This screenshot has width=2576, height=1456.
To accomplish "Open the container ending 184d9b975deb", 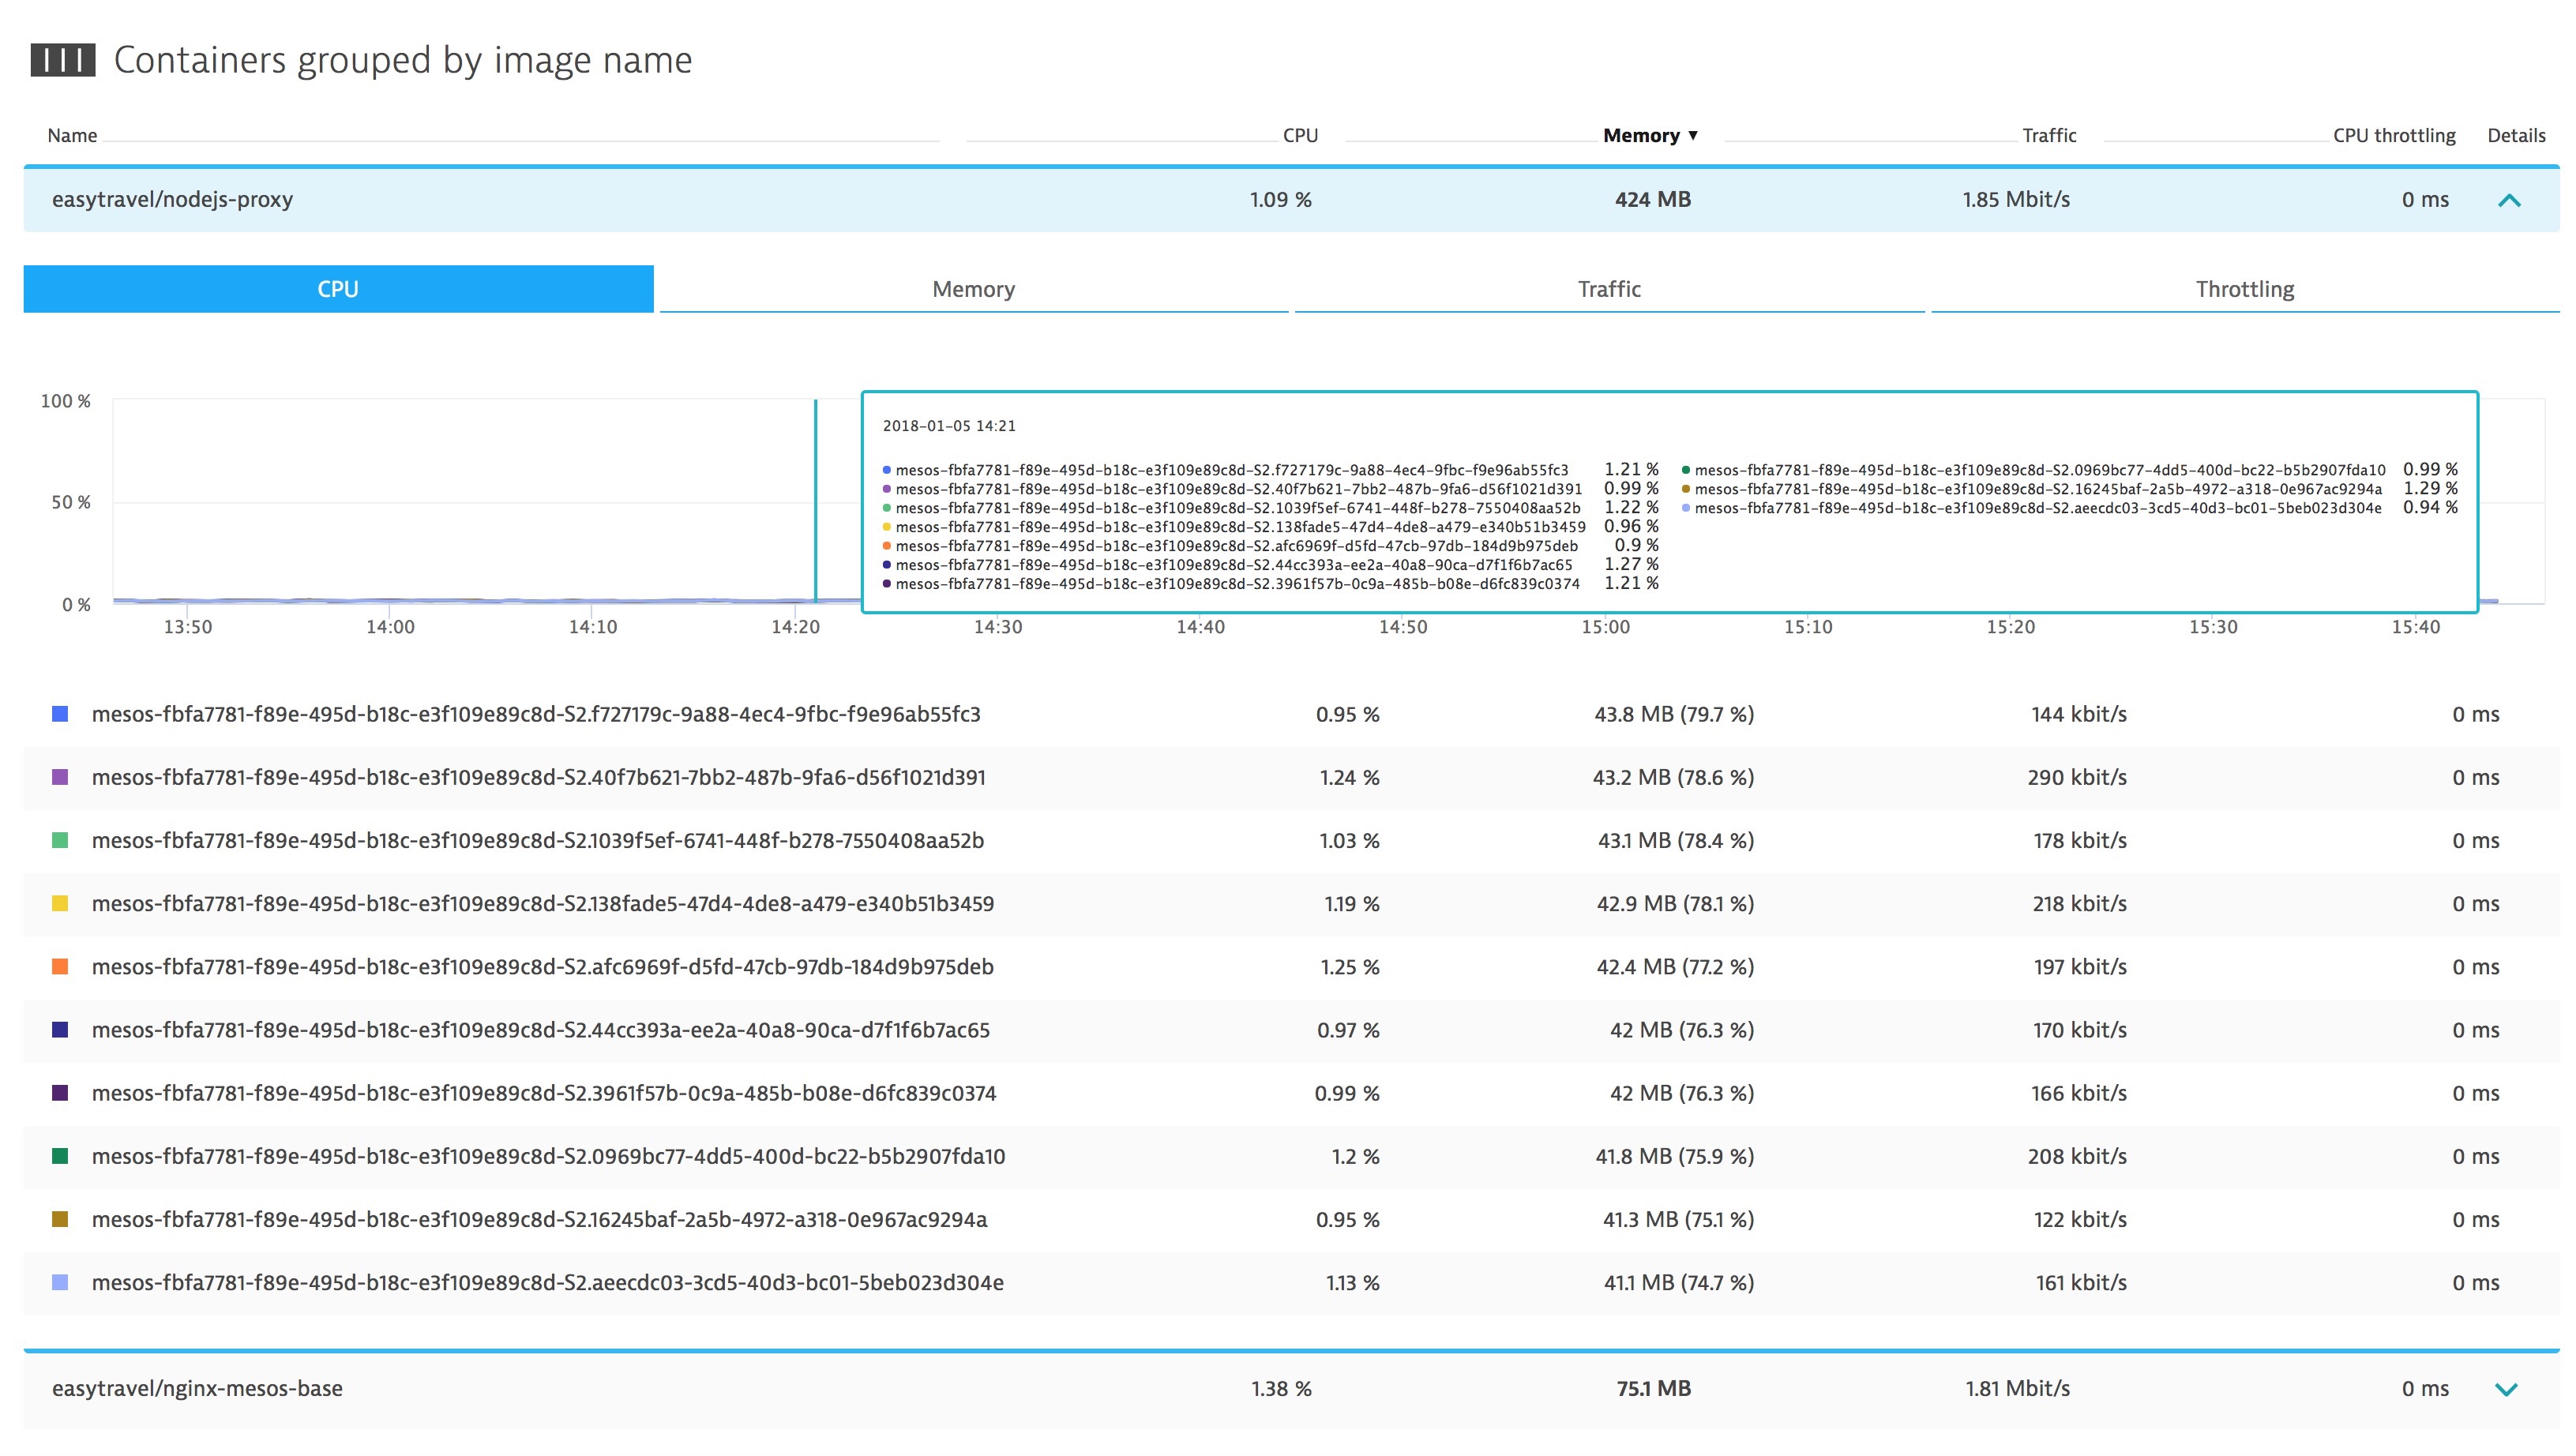I will 543,966.
